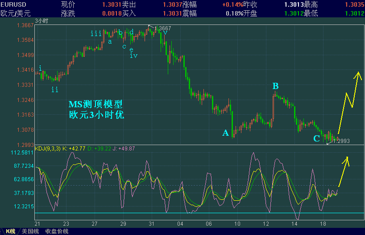Click the D: +39.22 indicator value
This screenshot has height=235, width=365.
point(100,148)
